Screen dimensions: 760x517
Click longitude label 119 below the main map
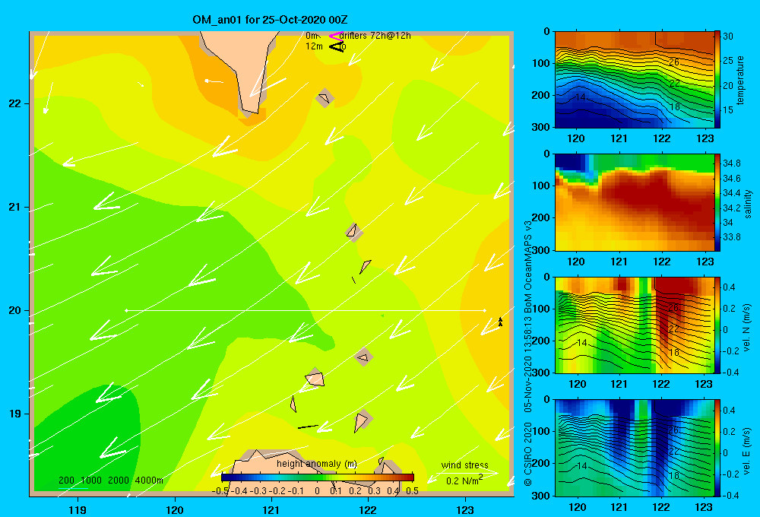click(x=78, y=509)
